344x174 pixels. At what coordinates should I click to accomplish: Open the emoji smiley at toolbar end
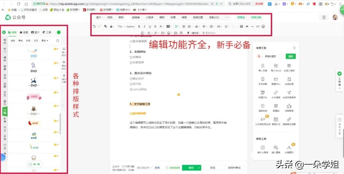coord(263,26)
